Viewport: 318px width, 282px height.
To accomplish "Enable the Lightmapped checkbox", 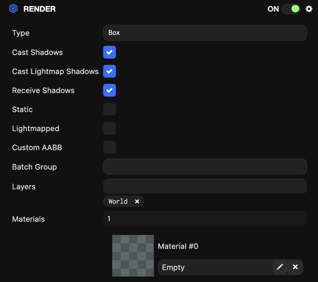I will (x=110, y=128).
